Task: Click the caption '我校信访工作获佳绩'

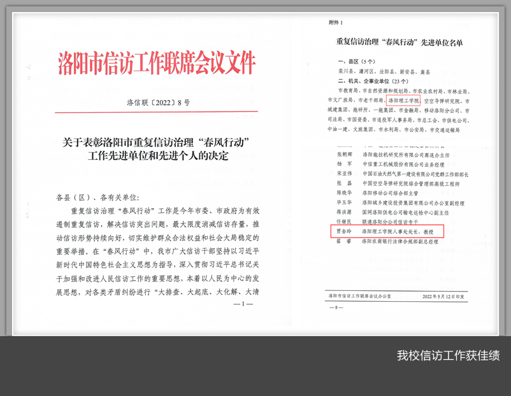Action: coord(448,355)
